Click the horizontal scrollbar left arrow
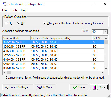The height and width of the screenshot is (98, 111). click(x=5, y=72)
